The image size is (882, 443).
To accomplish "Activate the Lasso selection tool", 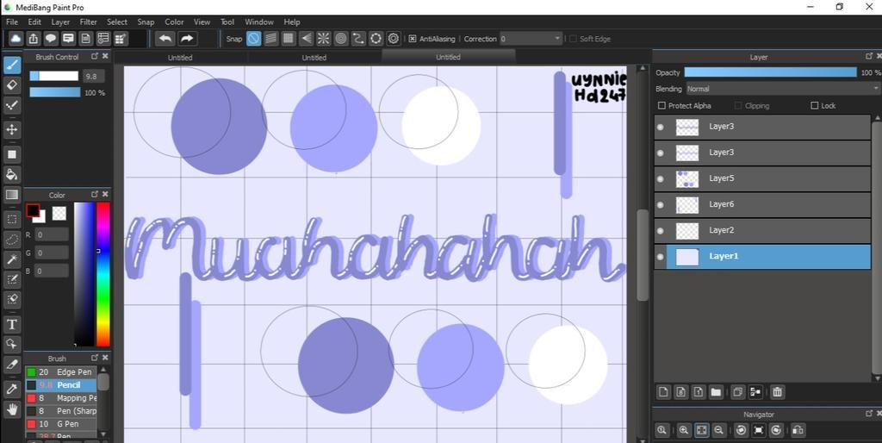I will 12,240.
